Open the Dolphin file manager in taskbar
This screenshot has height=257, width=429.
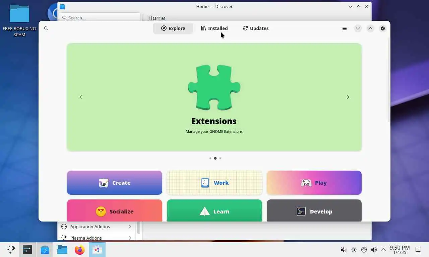62,250
